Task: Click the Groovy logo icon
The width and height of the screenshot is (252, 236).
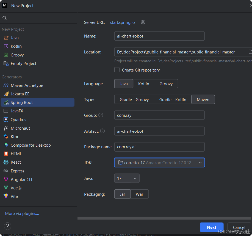Action: click(6, 55)
